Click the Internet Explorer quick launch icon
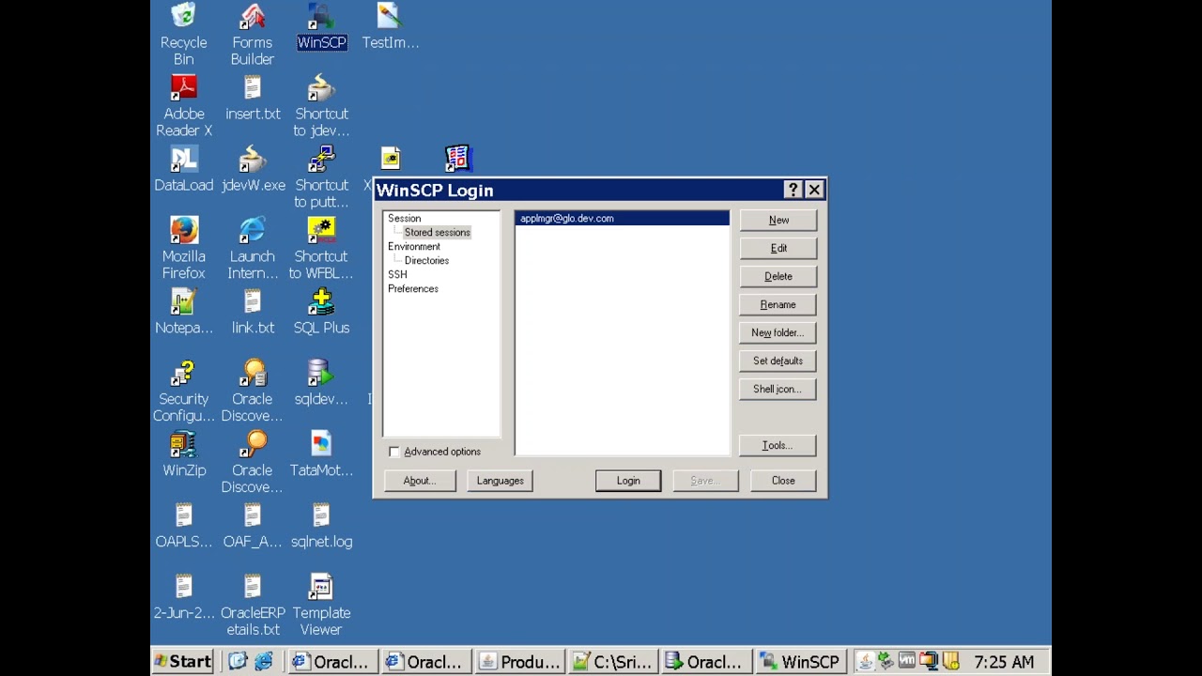This screenshot has width=1202, height=676. pyautogui.click(x=264, y=662)
